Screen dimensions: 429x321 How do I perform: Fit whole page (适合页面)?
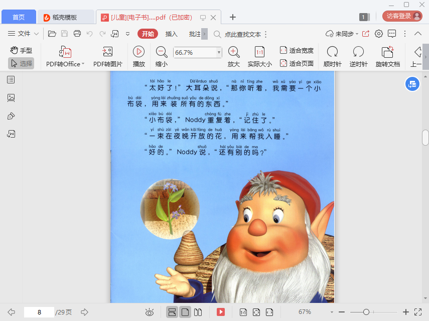297,63
